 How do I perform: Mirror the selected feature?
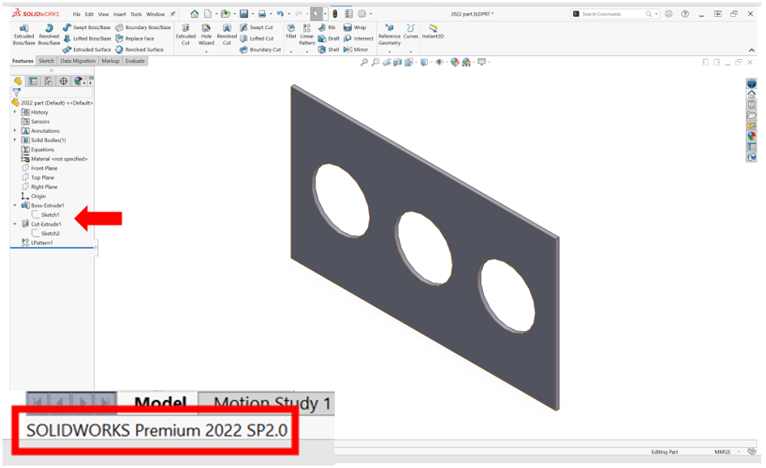click(356, 49)
